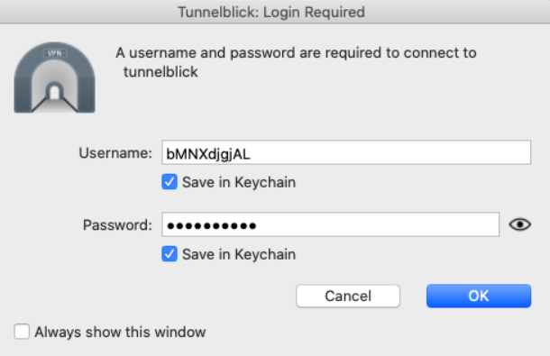
Task: Click the 'Username:' field label
Action: click(x=115, y=153)
